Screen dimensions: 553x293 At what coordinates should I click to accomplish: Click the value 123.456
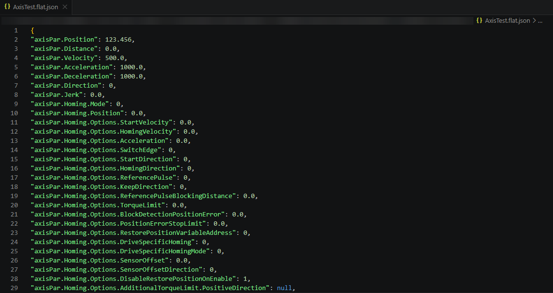[x=118, y=39]
